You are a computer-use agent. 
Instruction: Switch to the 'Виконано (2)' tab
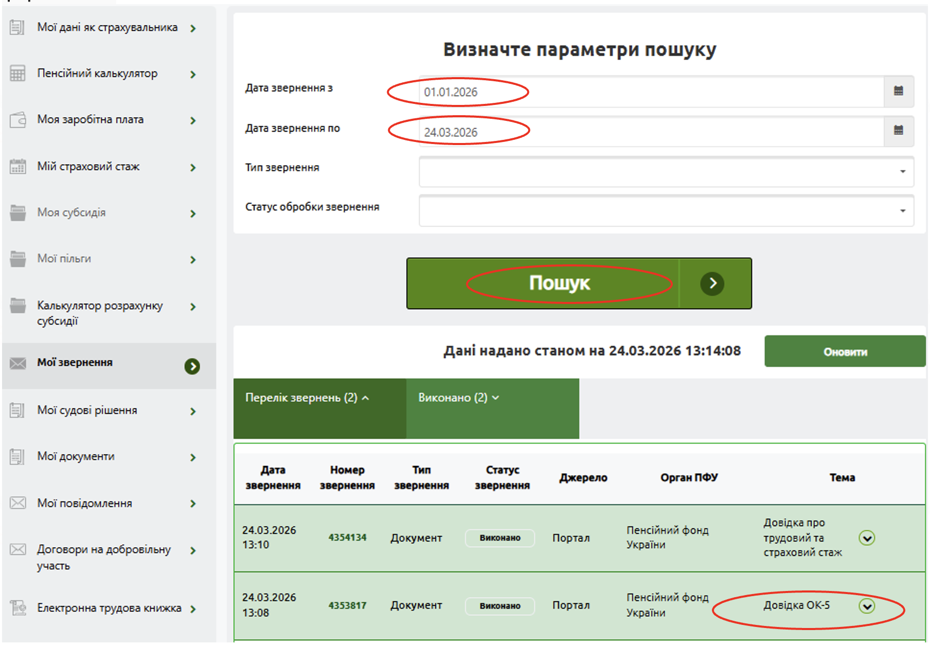coord(458,398)
